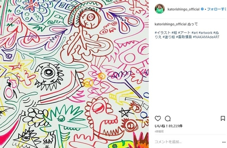Open the #塗り絵 hashtag
Screen dimensions: 227x148
click(x=169, y=37)
